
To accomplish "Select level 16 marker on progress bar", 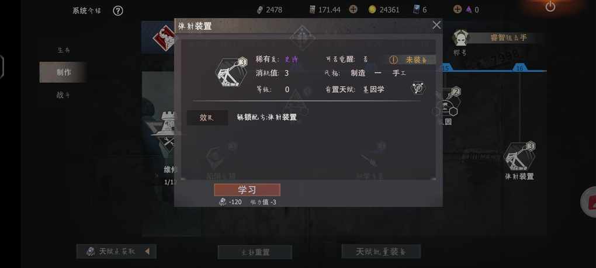I will pyautogui.click(x=519, y=68).
